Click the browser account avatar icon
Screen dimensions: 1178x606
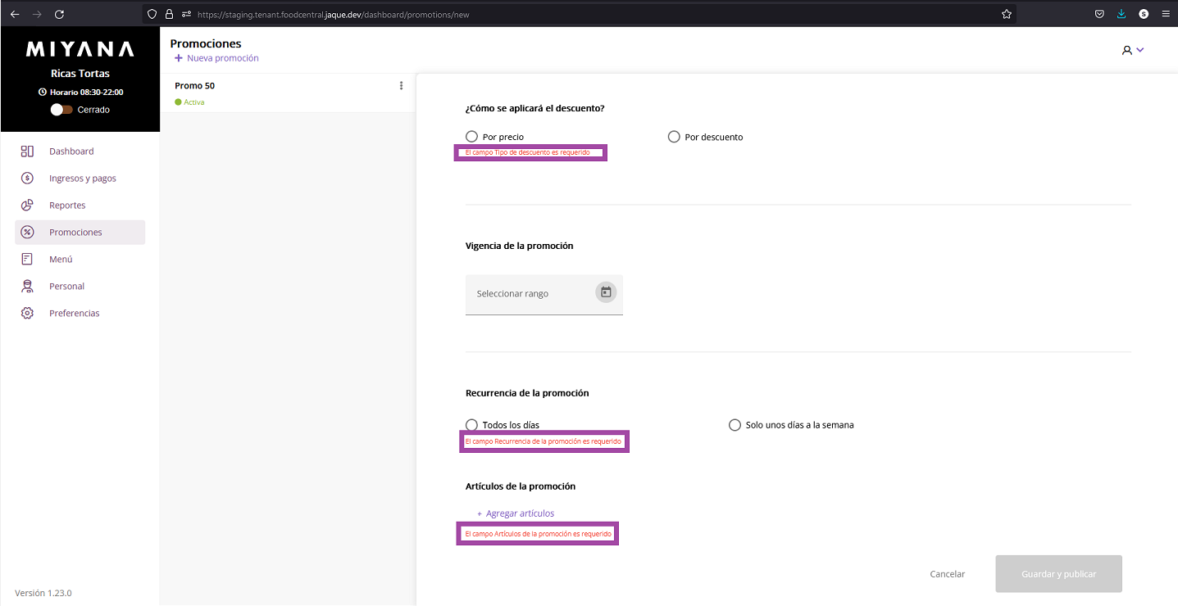tap(1144, 14)
